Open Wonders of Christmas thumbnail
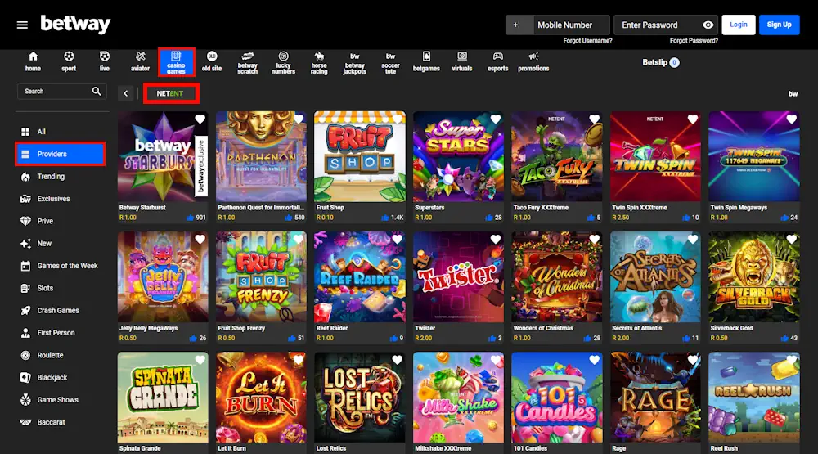Screen dimensions: 818x454 [x=556, y=277]
